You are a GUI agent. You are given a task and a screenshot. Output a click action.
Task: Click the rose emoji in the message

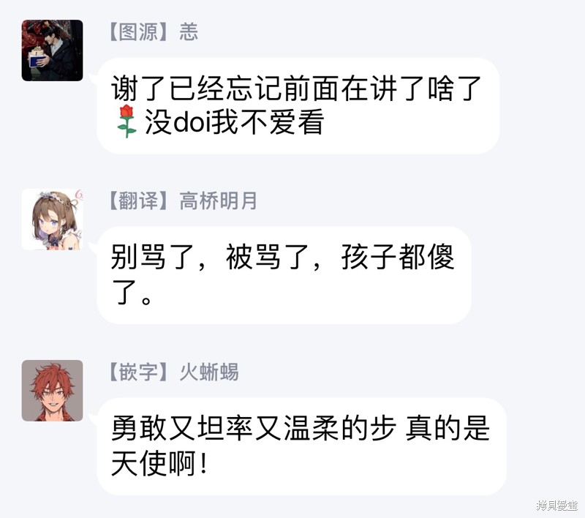pyautogui.click(x=126, y=121)
